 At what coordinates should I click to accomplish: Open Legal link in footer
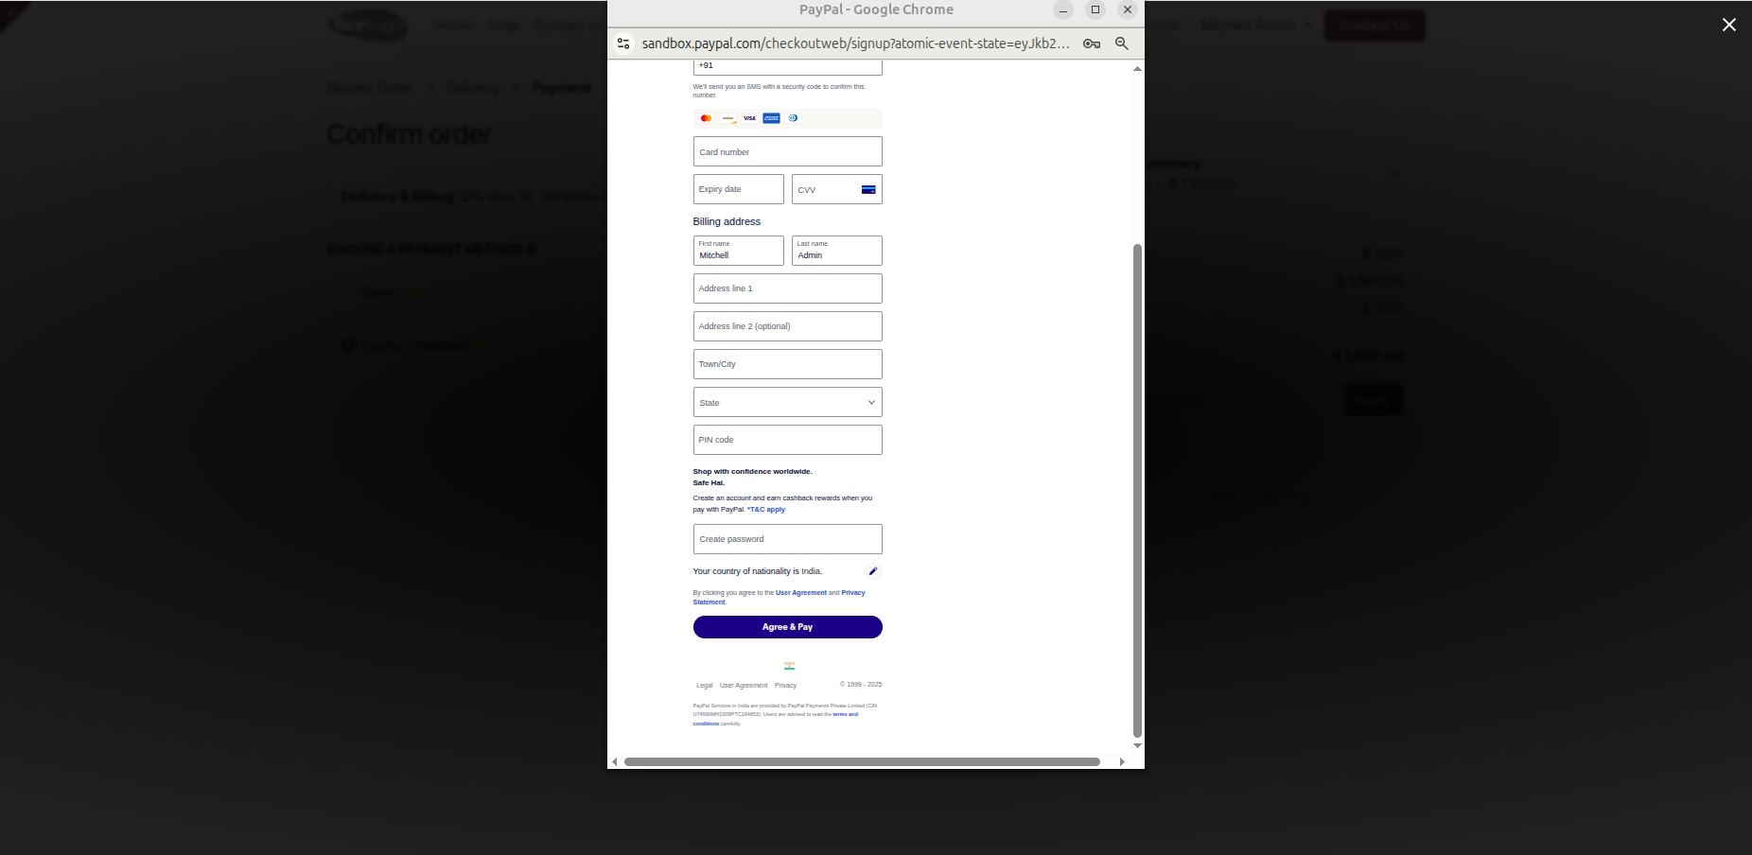pos(705,686)
